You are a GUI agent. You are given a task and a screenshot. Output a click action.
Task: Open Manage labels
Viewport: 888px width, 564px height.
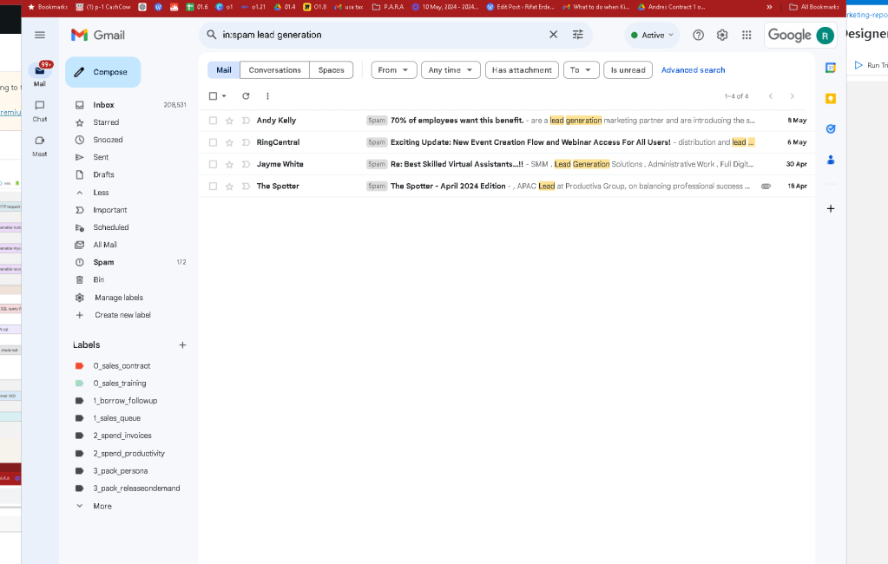click(118, 298)
